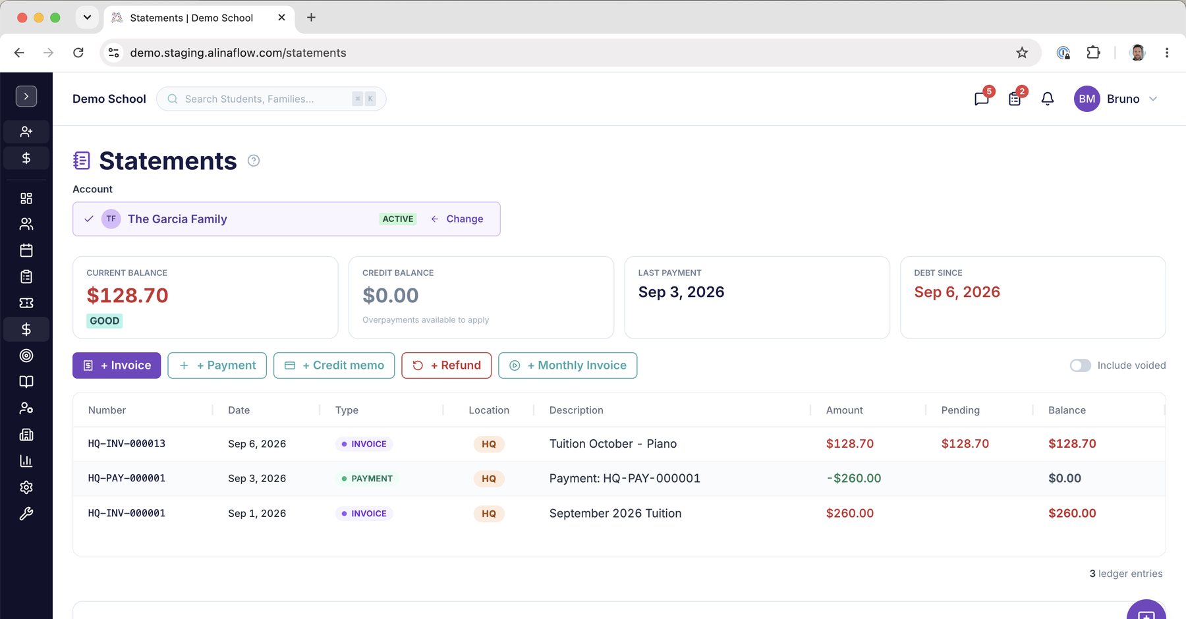Open the purple floating chat button

point(1146,611)
